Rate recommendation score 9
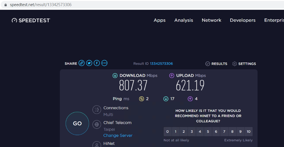The width and height of the screenshot is (284, 147). (240, 132)
